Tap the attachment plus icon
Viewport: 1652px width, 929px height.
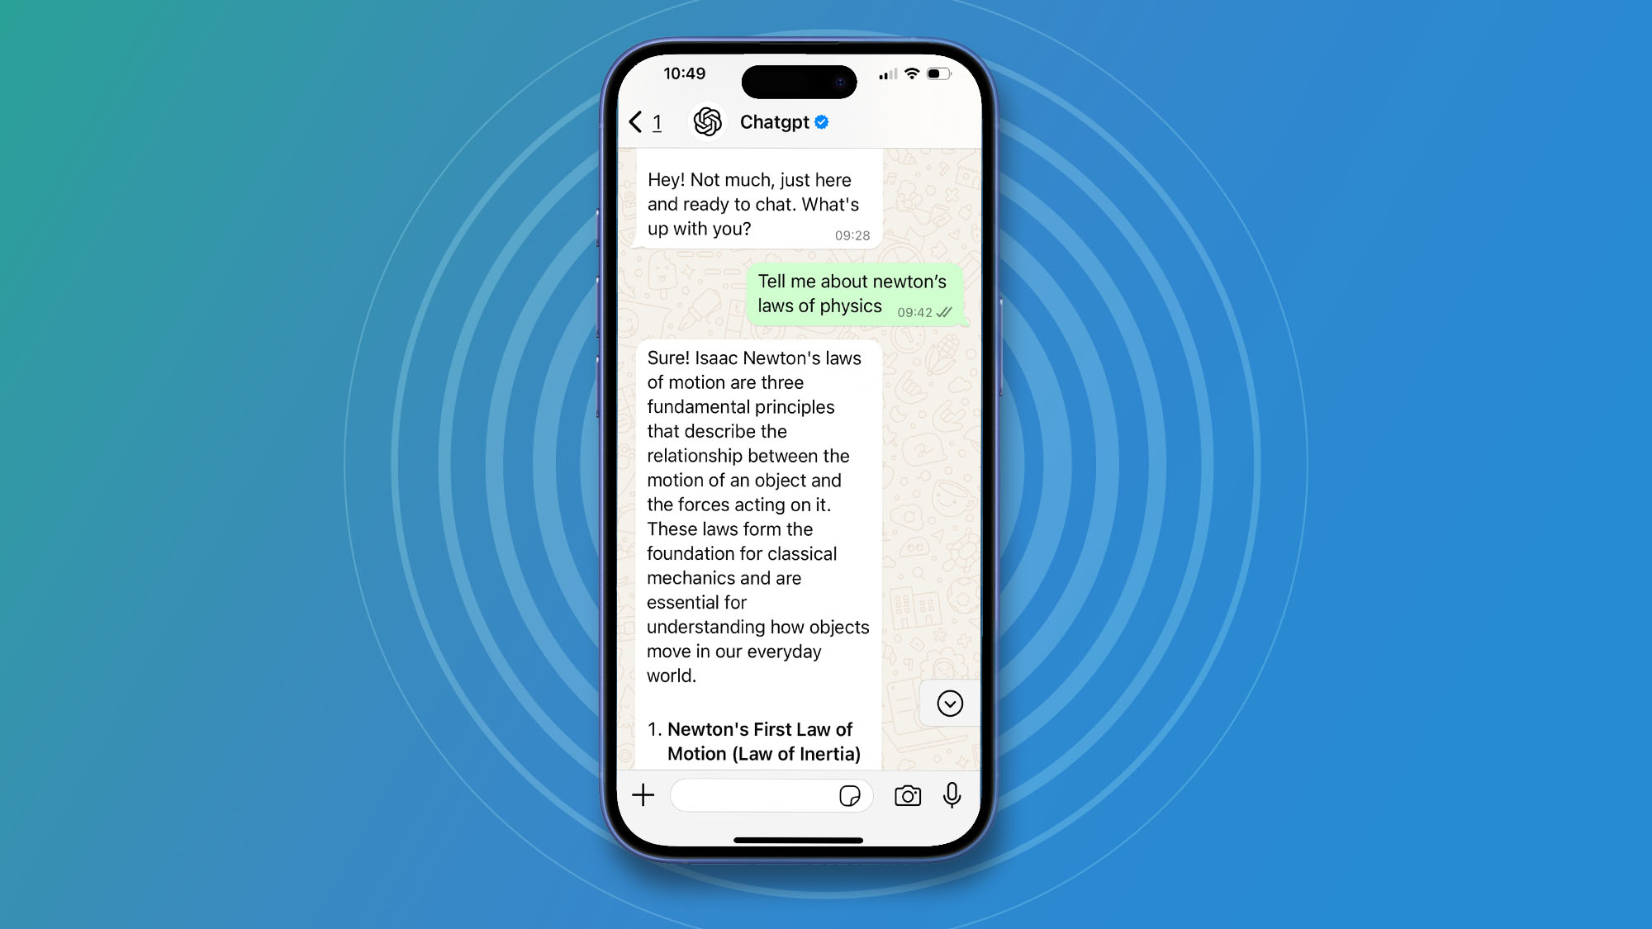[643, 795]
